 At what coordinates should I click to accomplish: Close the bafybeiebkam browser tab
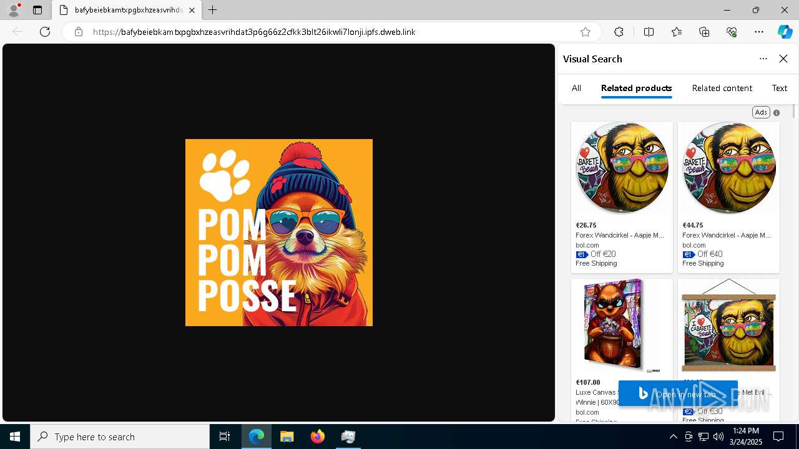pos(192,10)
